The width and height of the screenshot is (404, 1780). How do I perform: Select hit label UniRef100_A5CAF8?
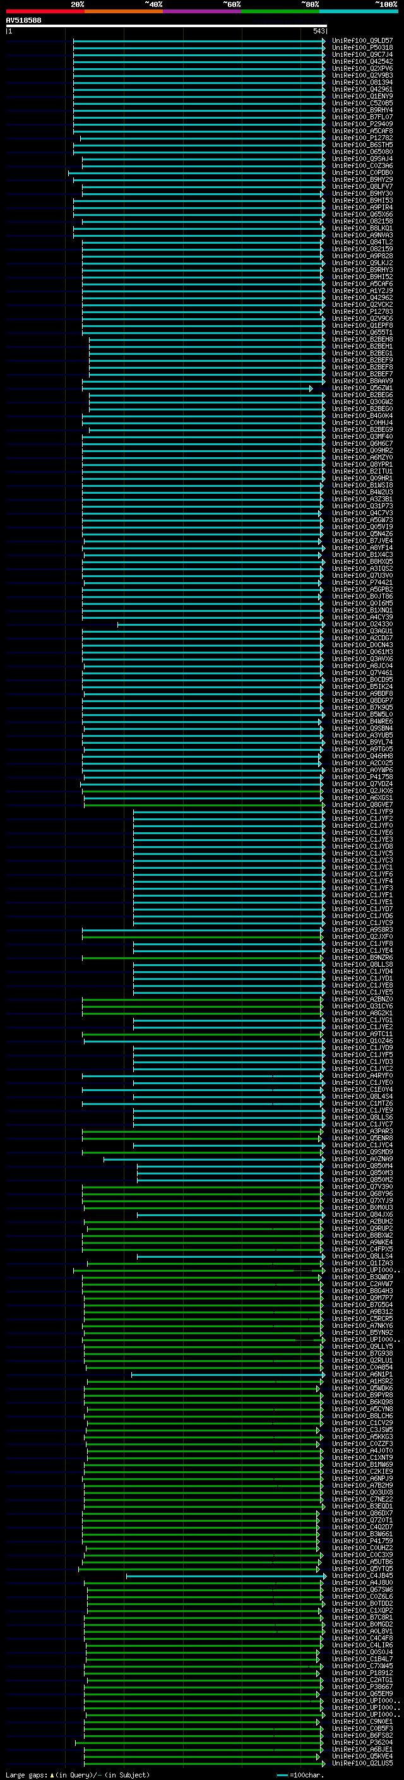(x=362, y=131)
